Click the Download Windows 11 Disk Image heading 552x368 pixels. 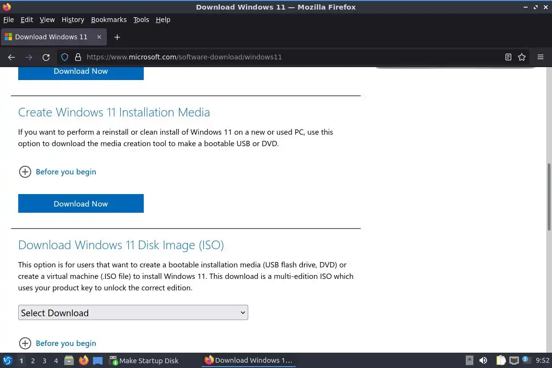pos(121,245)
